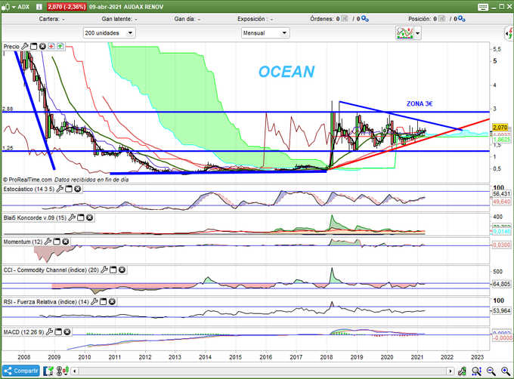Click the list panel icon next to Compartir
Screen dimensions: 514x379
coord(48,371)
